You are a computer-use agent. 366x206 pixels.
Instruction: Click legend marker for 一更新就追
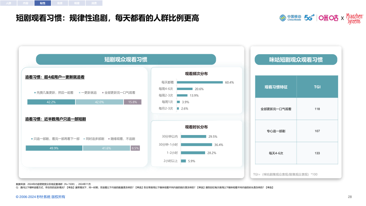click(80, 93)
